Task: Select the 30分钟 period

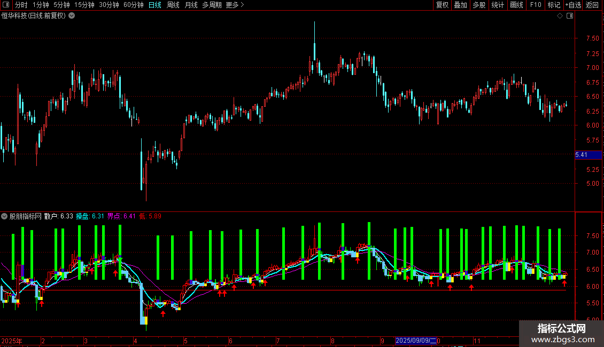Action: click(109, 5)
